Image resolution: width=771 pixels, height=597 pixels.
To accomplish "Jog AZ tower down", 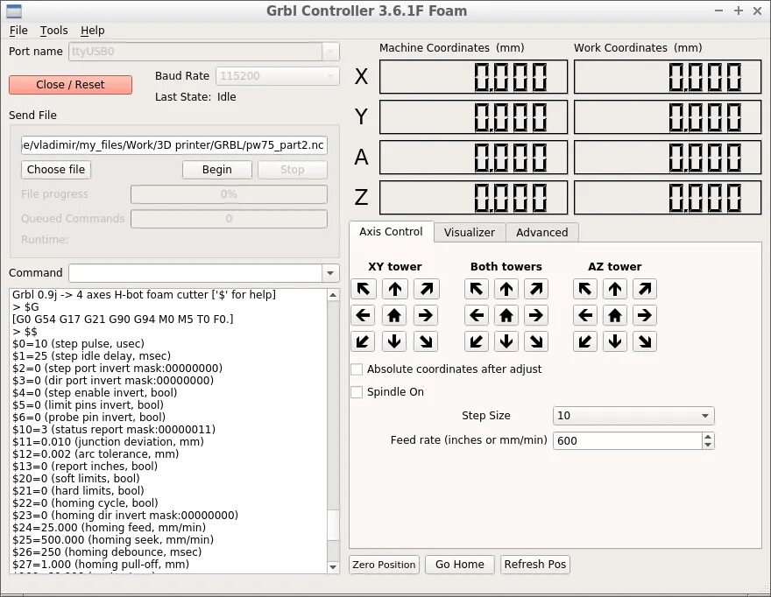I will (x=615, y=341).
